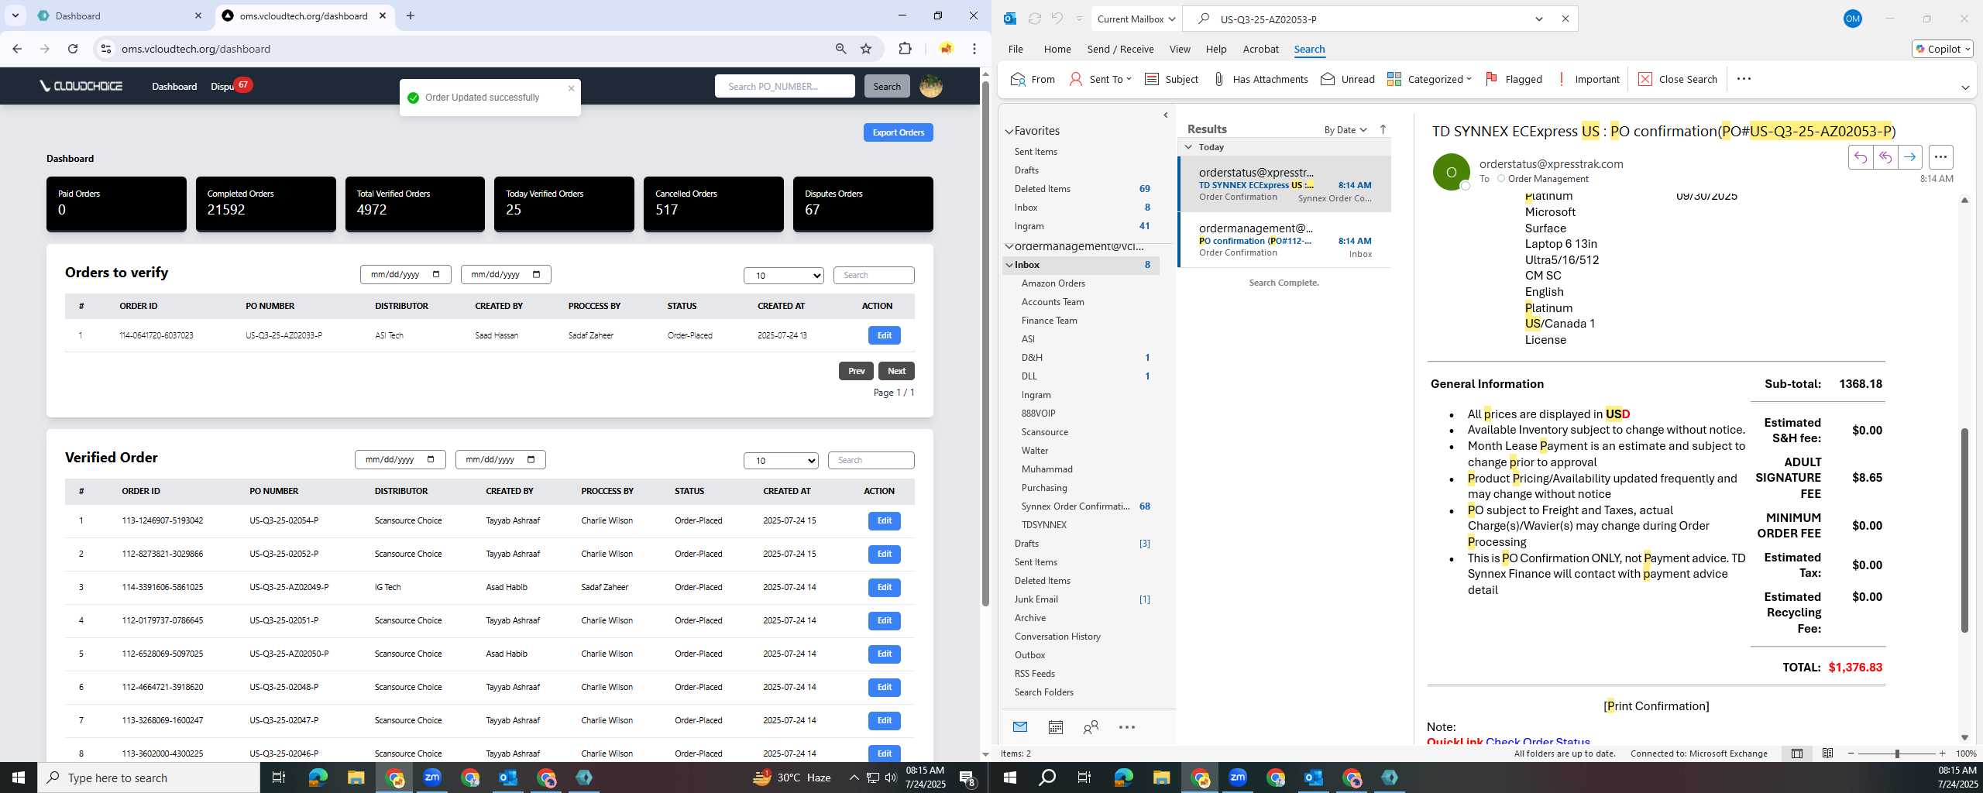Reverse sort order arrow in Results
Viewport: 1983px width, 793px height.
pyautogui.click(x=1383, y=129)
